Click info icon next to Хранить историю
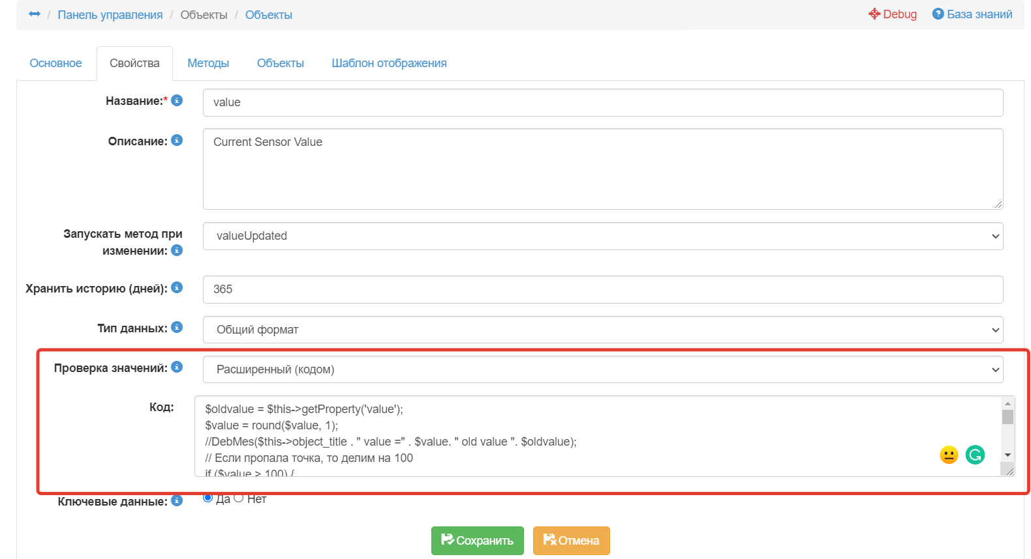 click(x=177, y=288)
